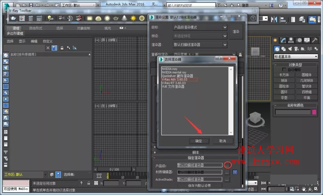This screenshot has height=195, width=323.
Task: Enable the 自动栅格 checkbox
Action: [x=284, y=70]
